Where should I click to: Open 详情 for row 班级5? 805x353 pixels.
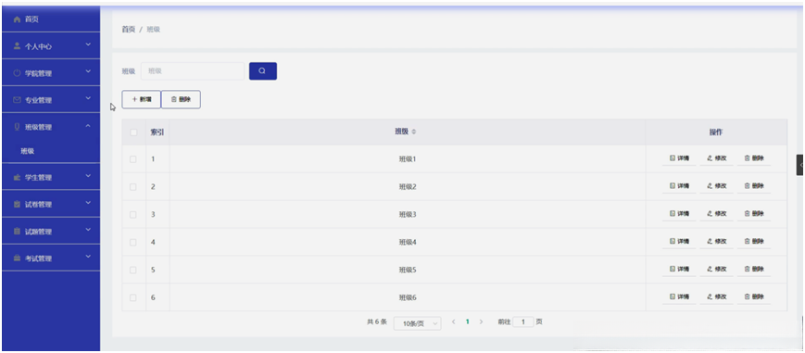click(679, 270)
